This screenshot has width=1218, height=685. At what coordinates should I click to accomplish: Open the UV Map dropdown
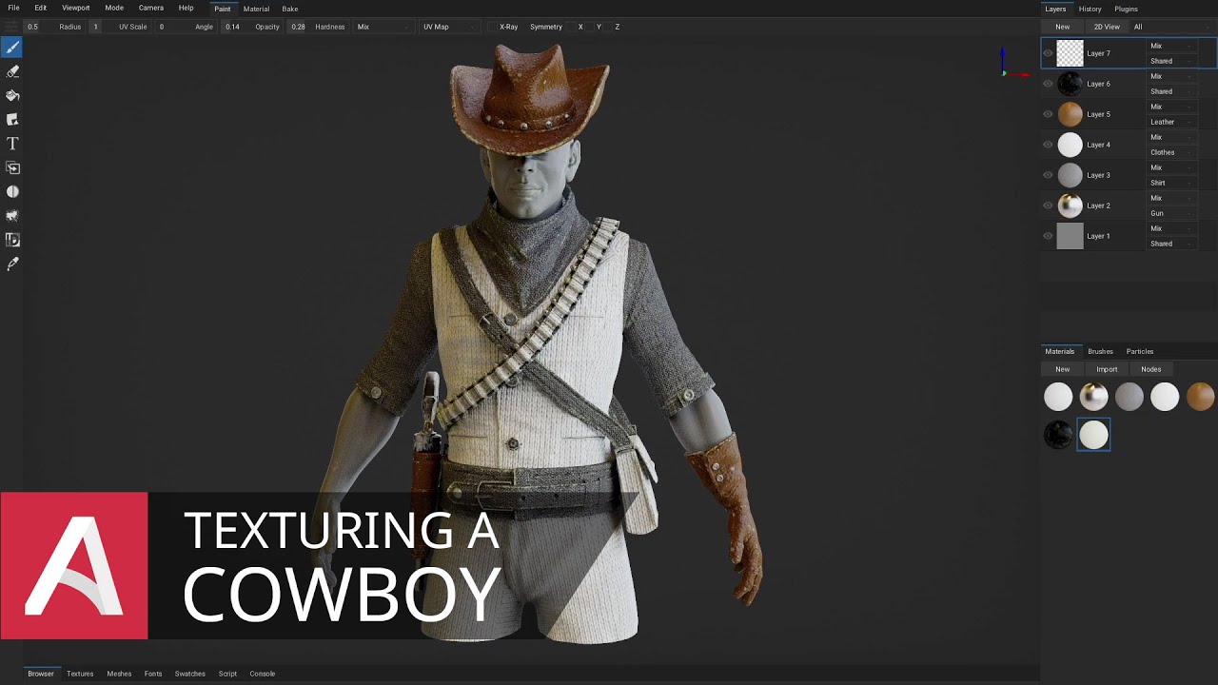click(x=447, y=27)
